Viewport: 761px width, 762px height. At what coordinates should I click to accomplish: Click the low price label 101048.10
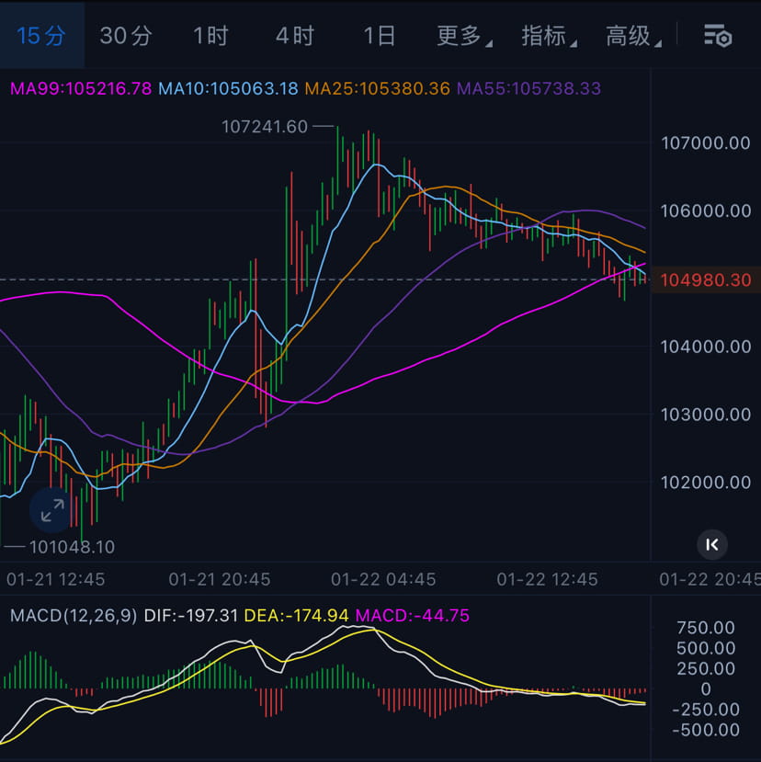pos(72,547)
